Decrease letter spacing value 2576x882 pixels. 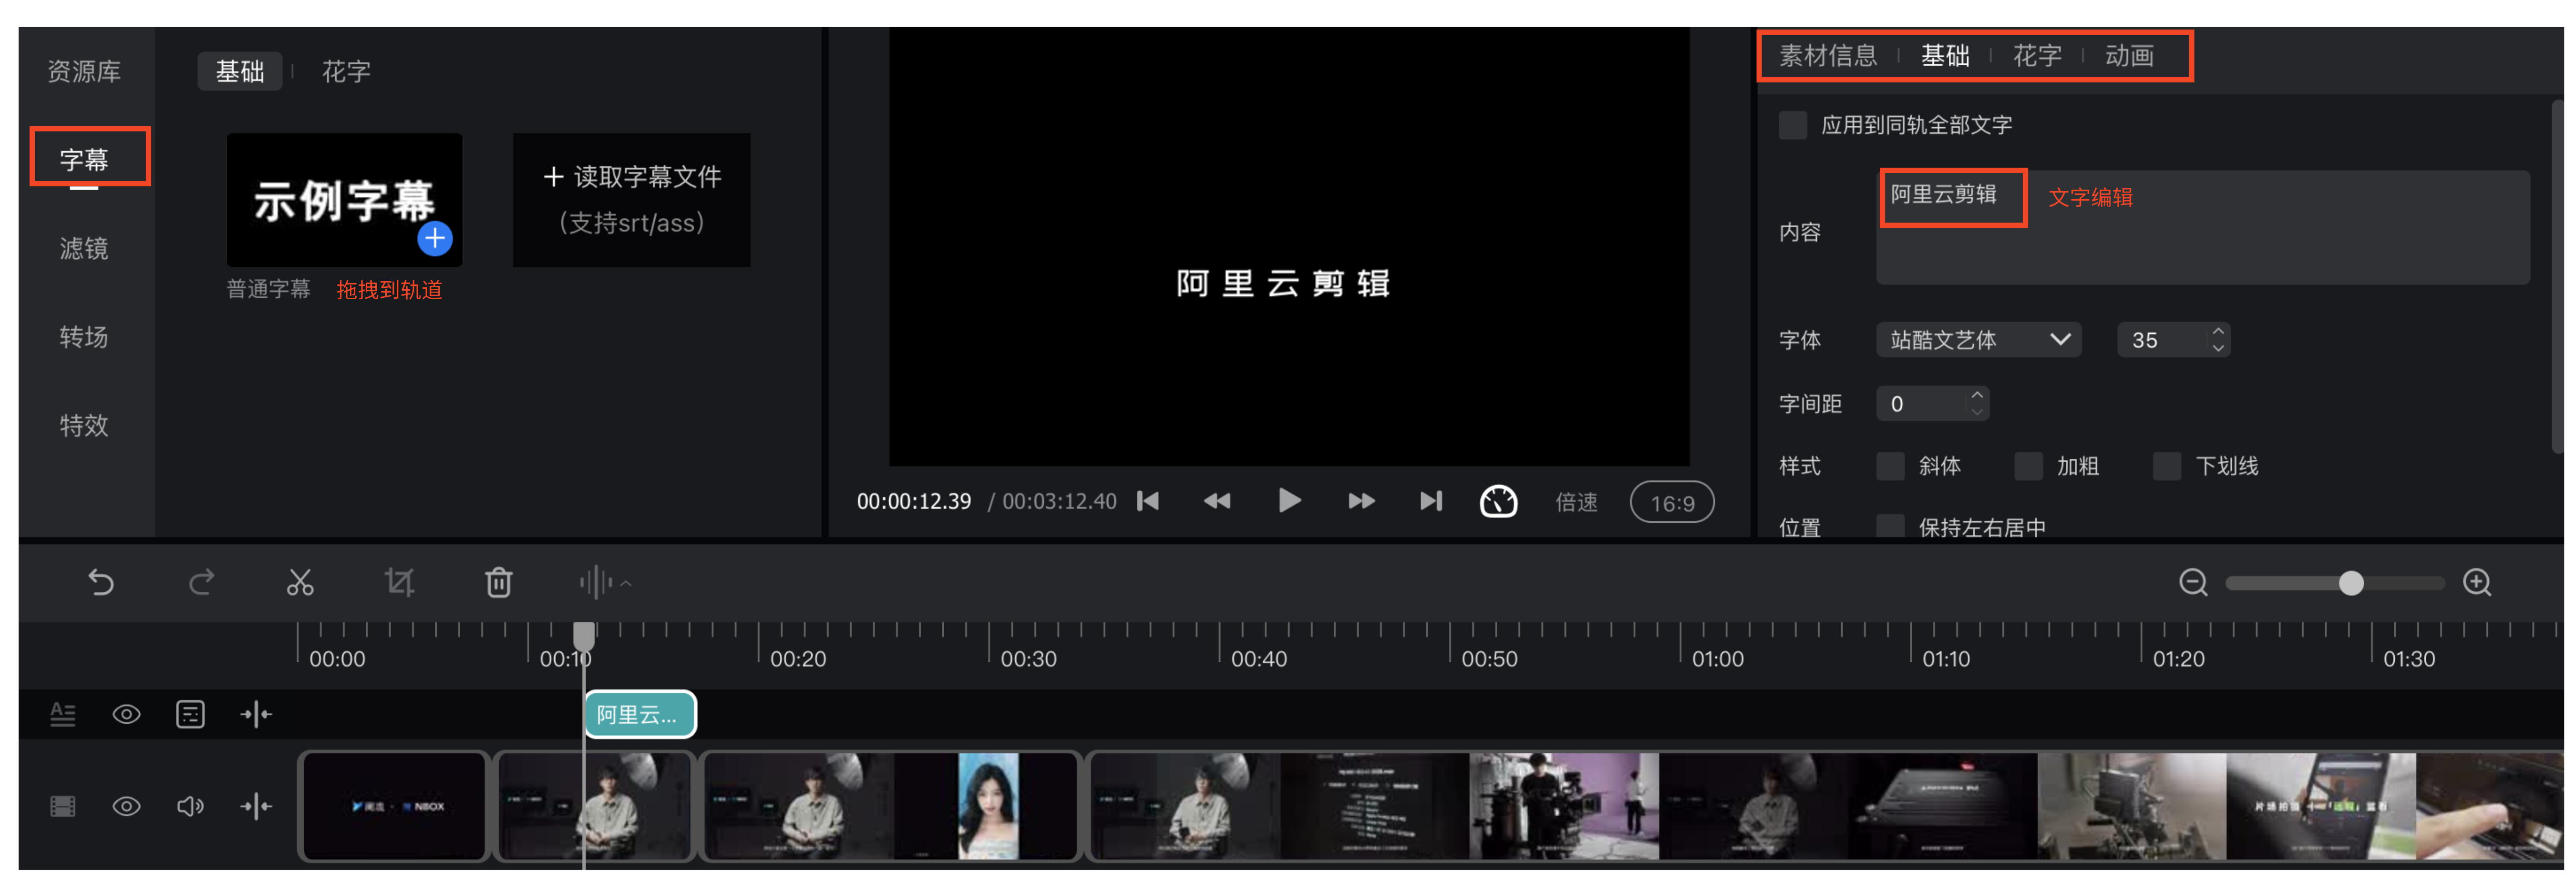coord(1976,413)
